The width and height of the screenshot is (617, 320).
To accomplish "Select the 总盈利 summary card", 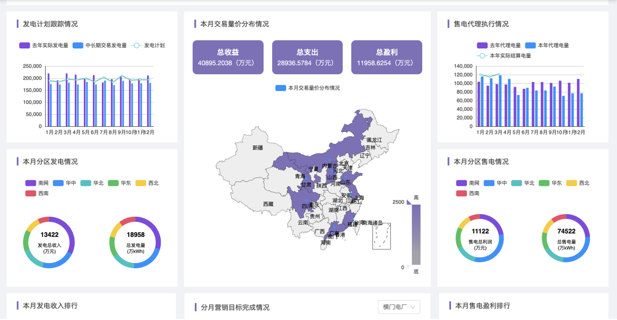I will click(386, 57).
